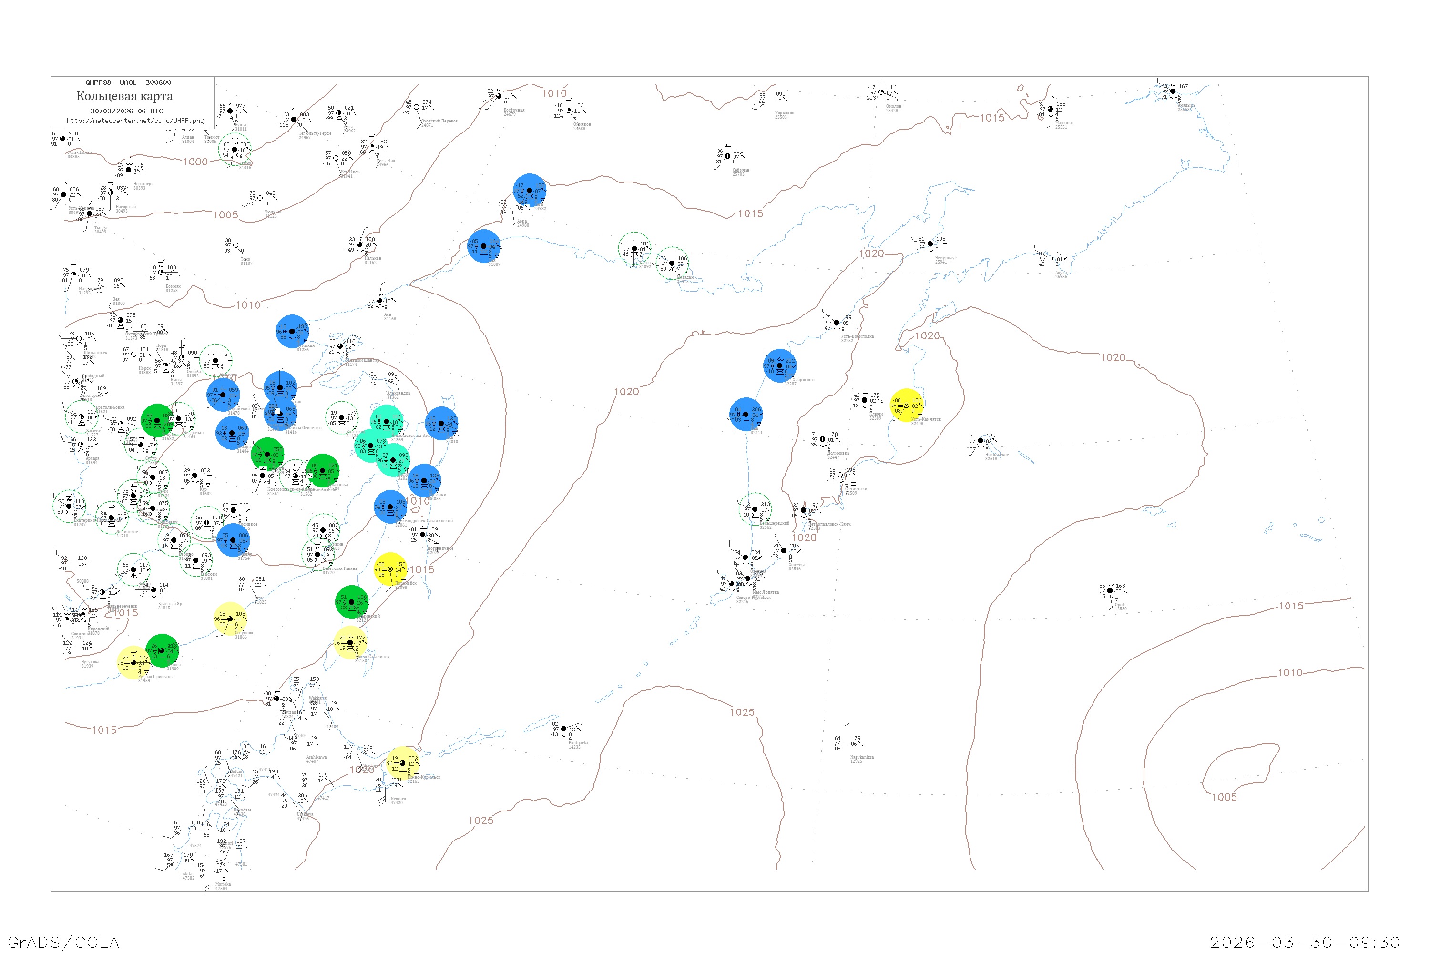
Task: Click the green Терней station circle
Action: pyautogui.click(x=162, y=651)
